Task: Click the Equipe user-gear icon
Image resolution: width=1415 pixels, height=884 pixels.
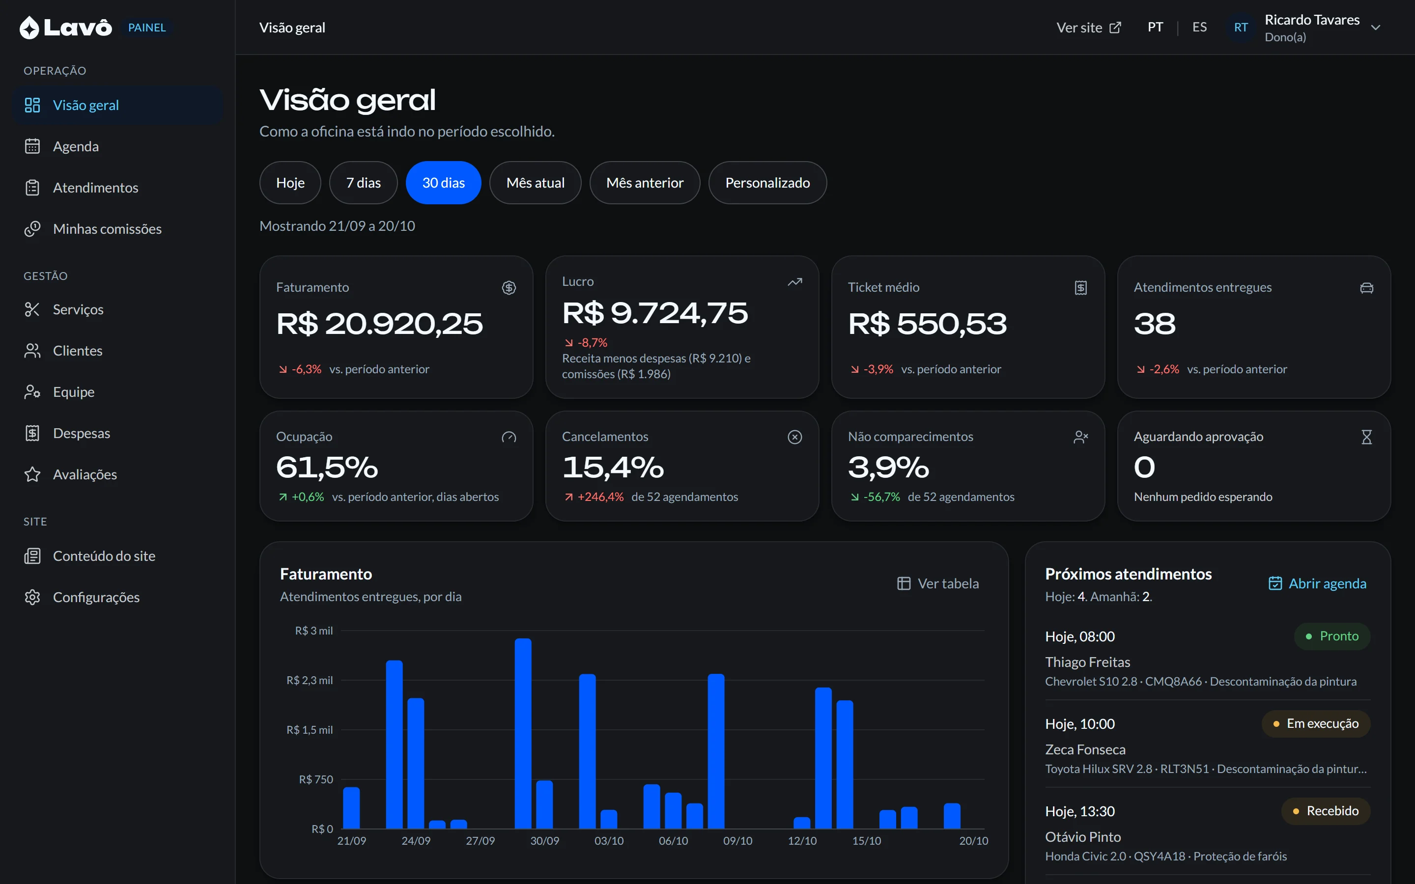Action: point(32,392)
